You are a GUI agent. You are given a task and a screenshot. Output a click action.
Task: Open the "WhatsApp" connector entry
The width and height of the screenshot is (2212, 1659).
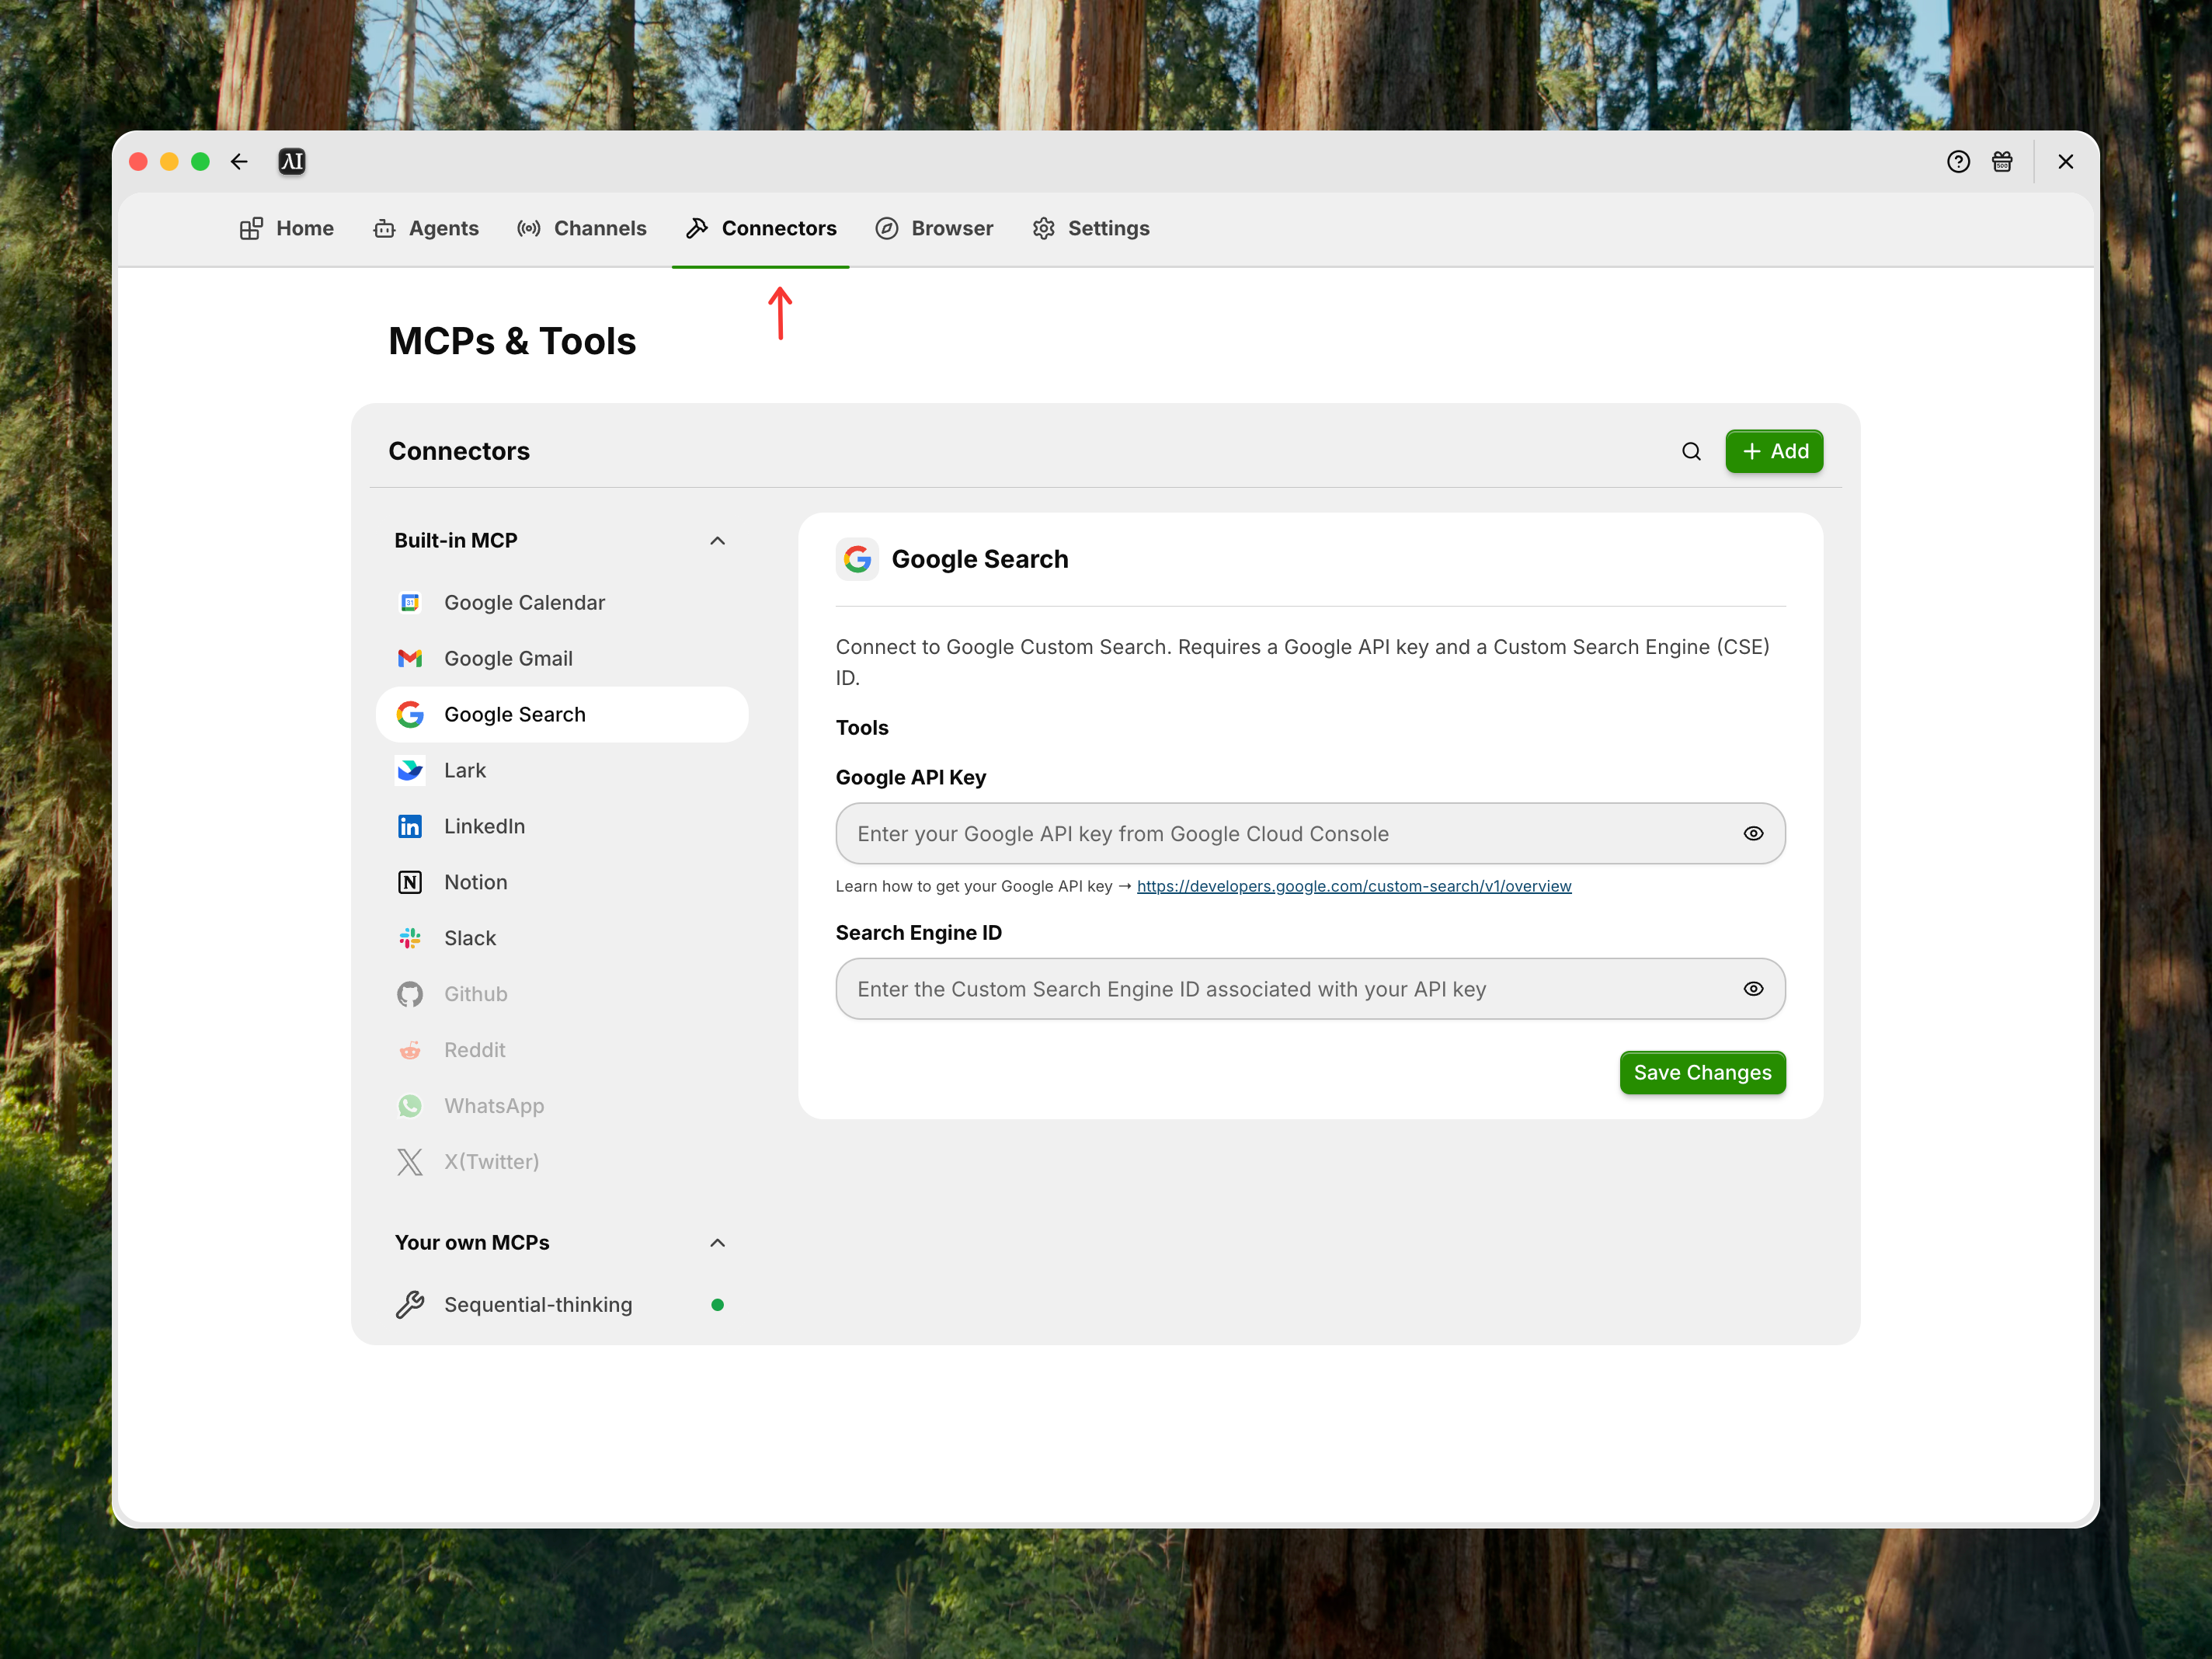pyautogui.click(x=562, y=1107)
